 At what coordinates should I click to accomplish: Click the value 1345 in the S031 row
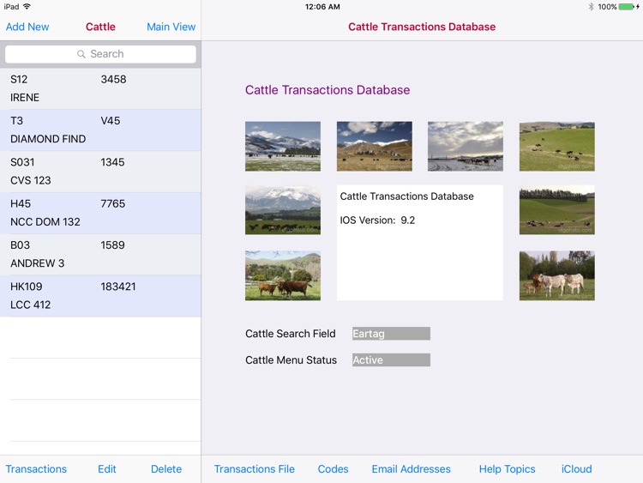(x=113, y=162)
